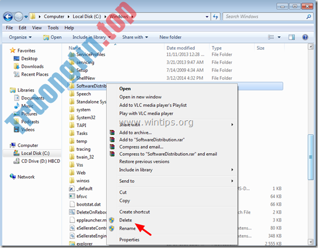
Task: Choose Play with VLC media player
Action: click(x=146, y=114)
